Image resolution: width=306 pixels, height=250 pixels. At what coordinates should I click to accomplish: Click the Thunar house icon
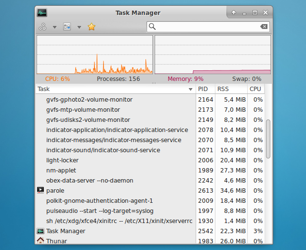point(40,240)
